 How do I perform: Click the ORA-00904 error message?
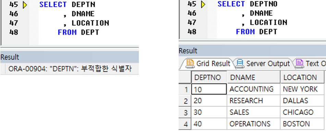point(70,69)
